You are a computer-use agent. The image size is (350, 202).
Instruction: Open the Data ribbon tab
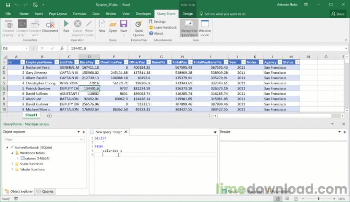pyautogui.click(x=96, y=14)
